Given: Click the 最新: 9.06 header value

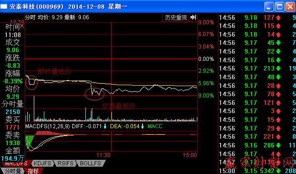Looking at the screenshot, I should [76, 17].
